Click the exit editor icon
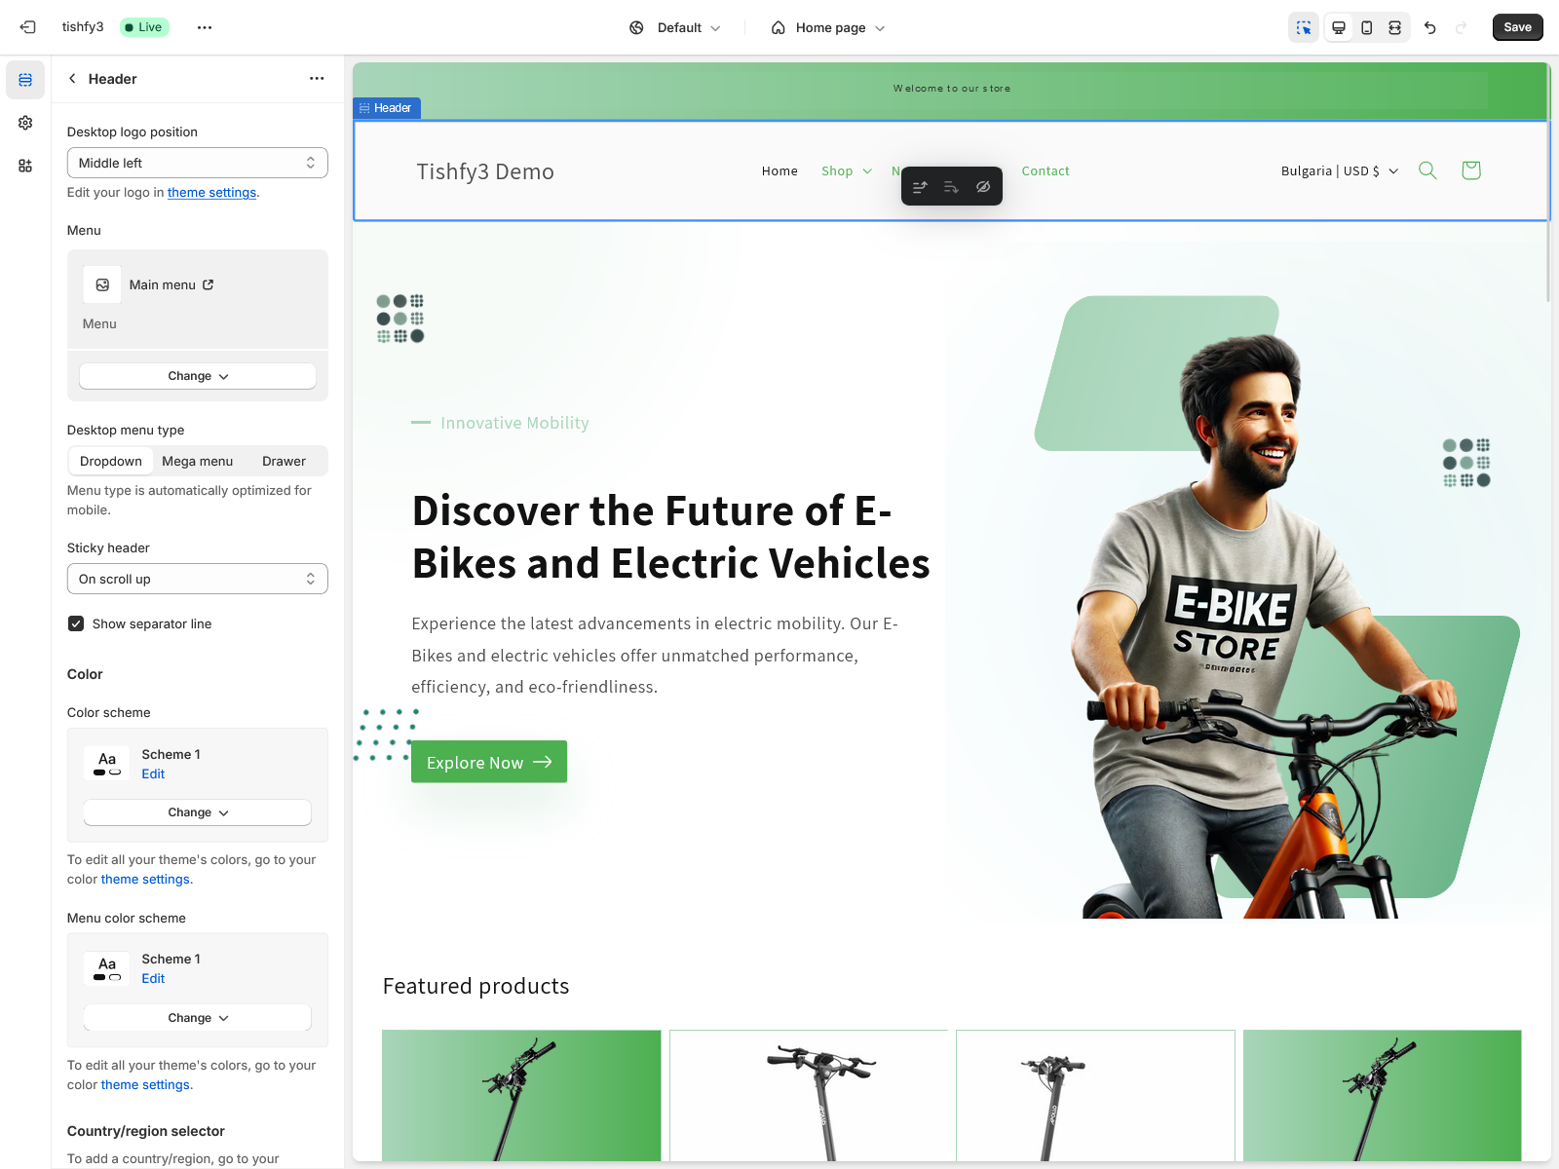Screen dimensions: 1559x1169 (x=27, y=27)
